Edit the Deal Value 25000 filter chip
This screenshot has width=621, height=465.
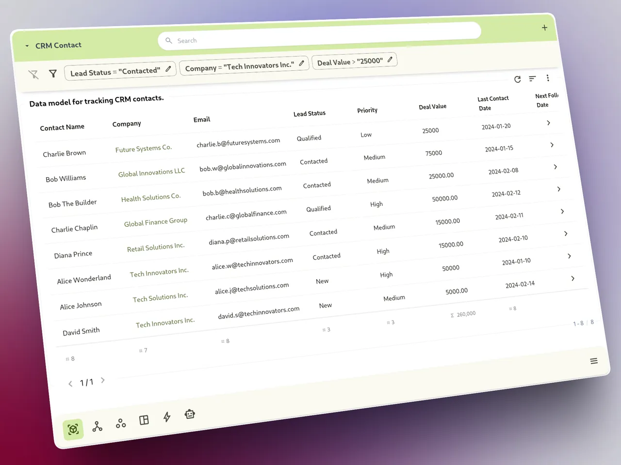tap(390, 60)
